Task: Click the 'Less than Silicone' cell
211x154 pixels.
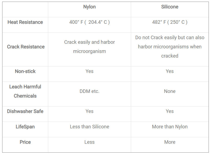Action: (89, 127)
